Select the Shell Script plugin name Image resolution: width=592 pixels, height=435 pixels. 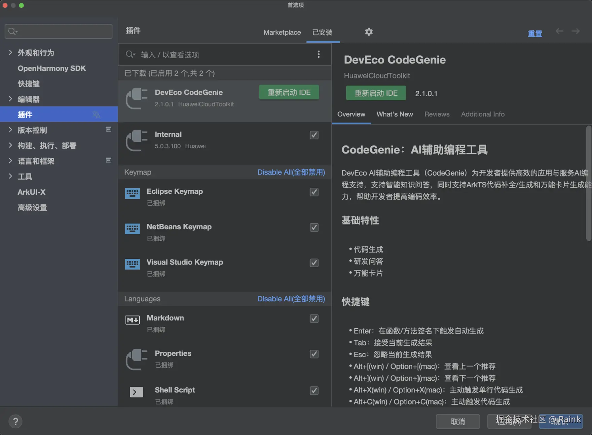175,390
